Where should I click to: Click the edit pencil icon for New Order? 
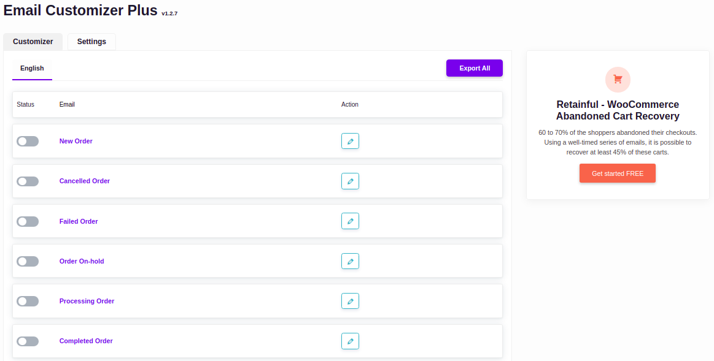tap(350, 141)
